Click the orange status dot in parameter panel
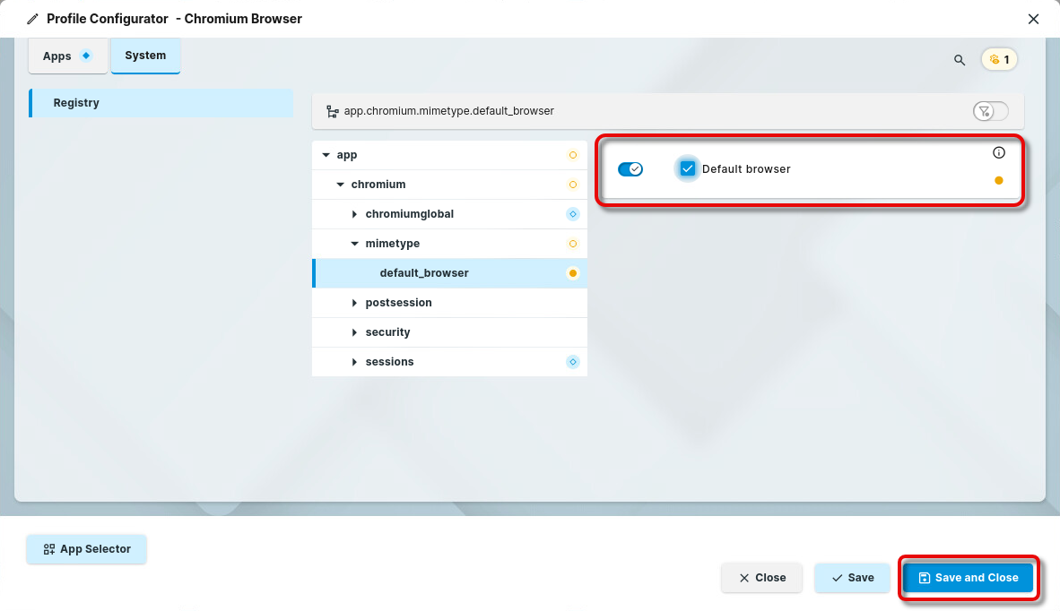 click(999, 180)
